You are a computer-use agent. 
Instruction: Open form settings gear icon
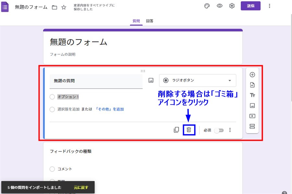[232, 6]
